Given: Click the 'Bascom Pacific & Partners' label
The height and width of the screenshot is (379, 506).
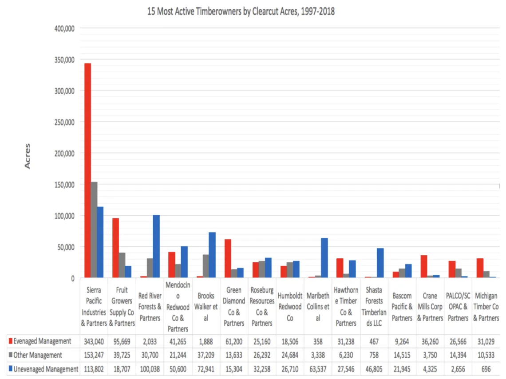Looking at the screenshot, I should point(402,307).
